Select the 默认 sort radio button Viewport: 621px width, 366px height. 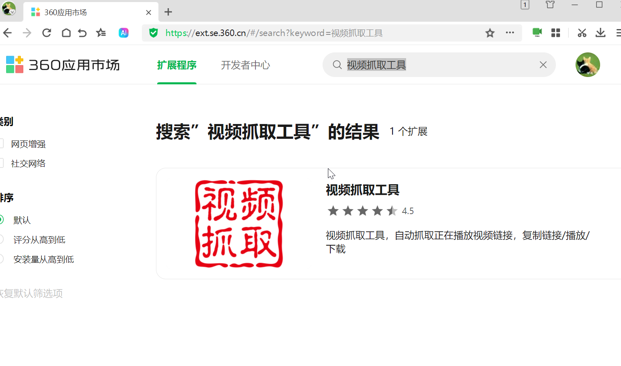coord(1,219)
